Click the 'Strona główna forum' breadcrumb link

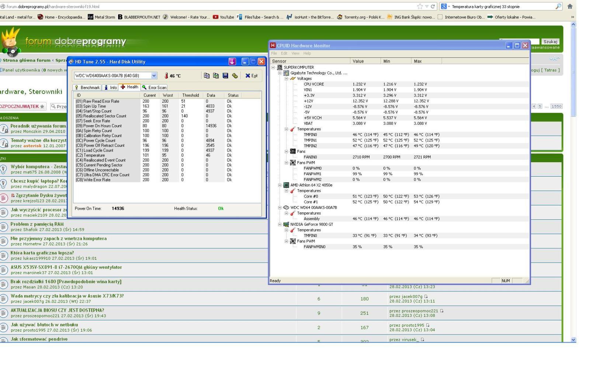click(x=27, y=60)
